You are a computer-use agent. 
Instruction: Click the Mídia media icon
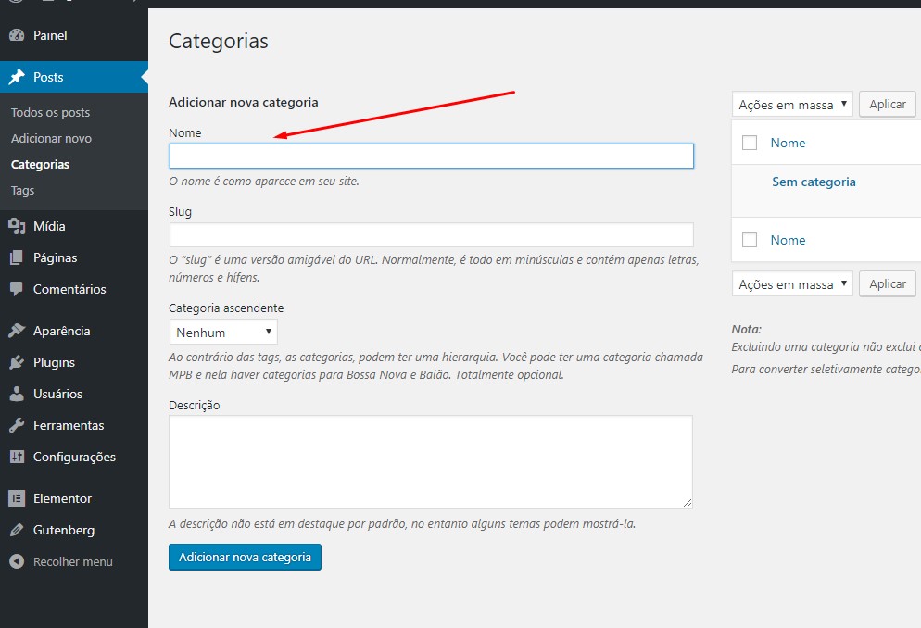tap(17, 226)
